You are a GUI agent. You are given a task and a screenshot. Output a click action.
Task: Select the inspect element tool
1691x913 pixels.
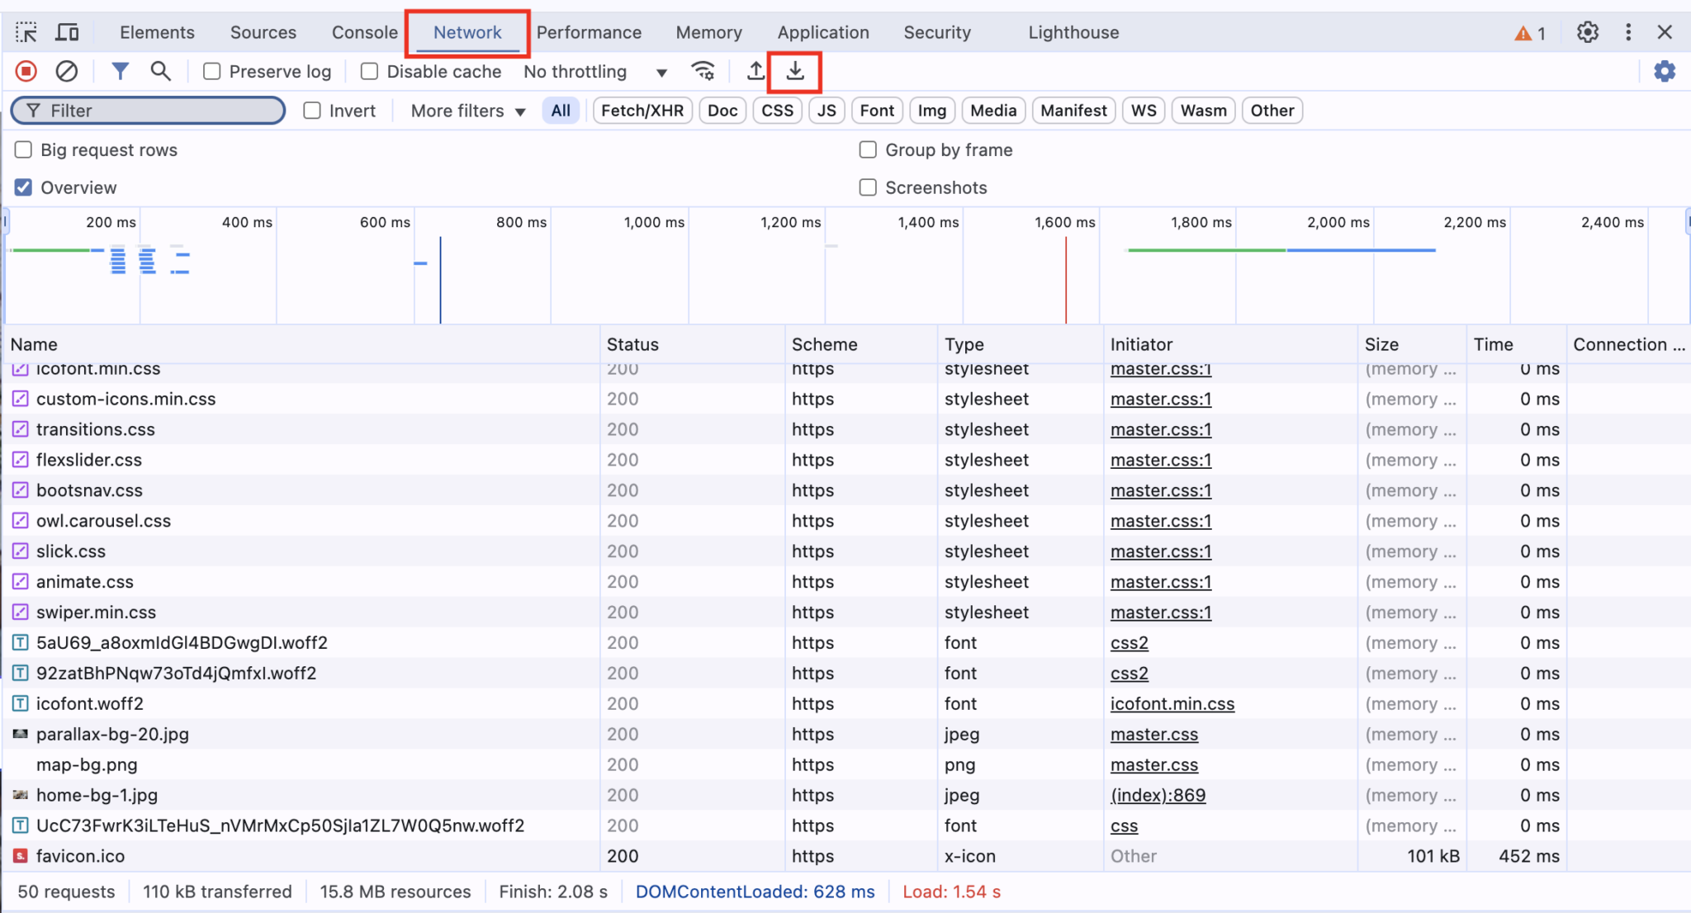pyautogui.click(x=26, y=31)
